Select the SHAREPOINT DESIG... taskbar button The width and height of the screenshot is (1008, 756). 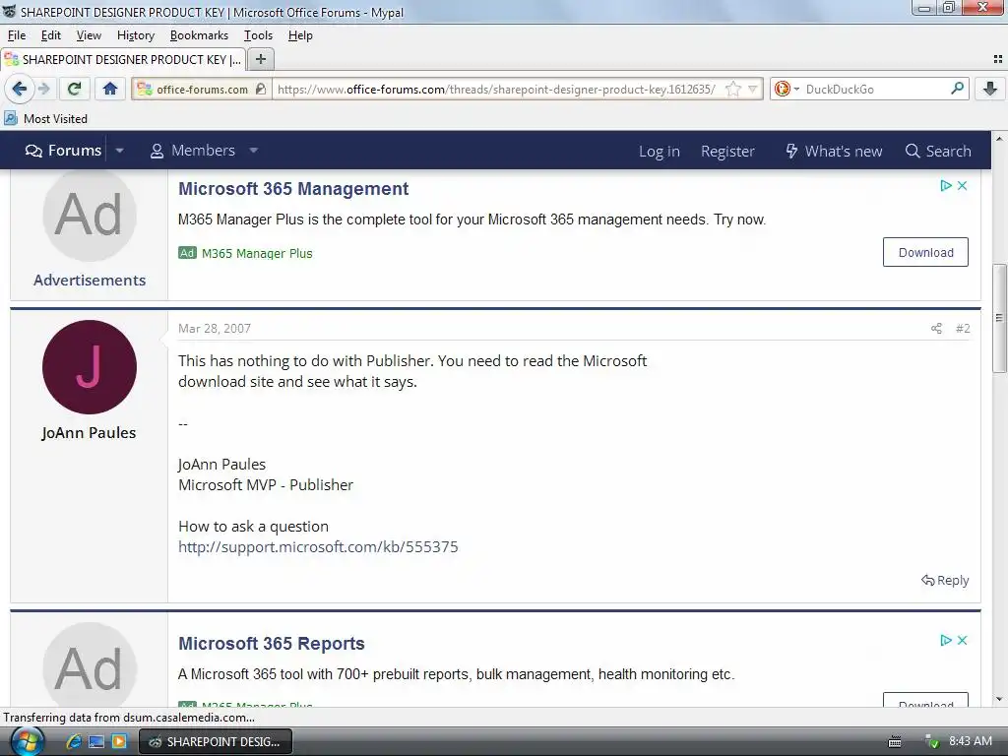(216, 742)
